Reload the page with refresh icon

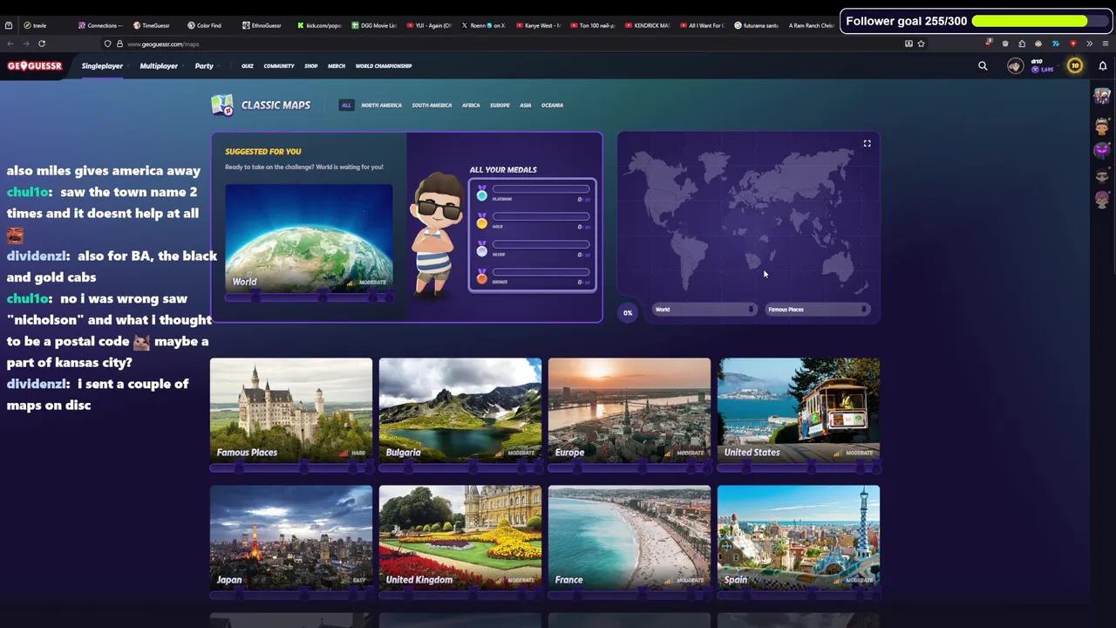point(42,44)
